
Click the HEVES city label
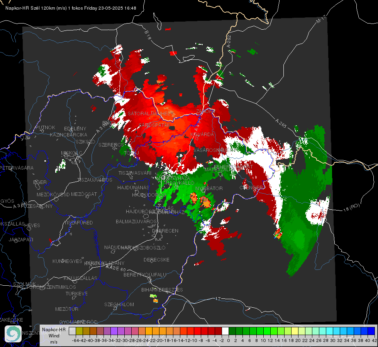(x=32, y=226)
